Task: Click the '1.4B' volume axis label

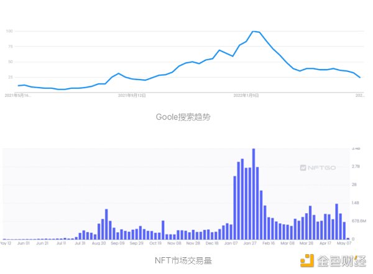Action: [356, 203]
